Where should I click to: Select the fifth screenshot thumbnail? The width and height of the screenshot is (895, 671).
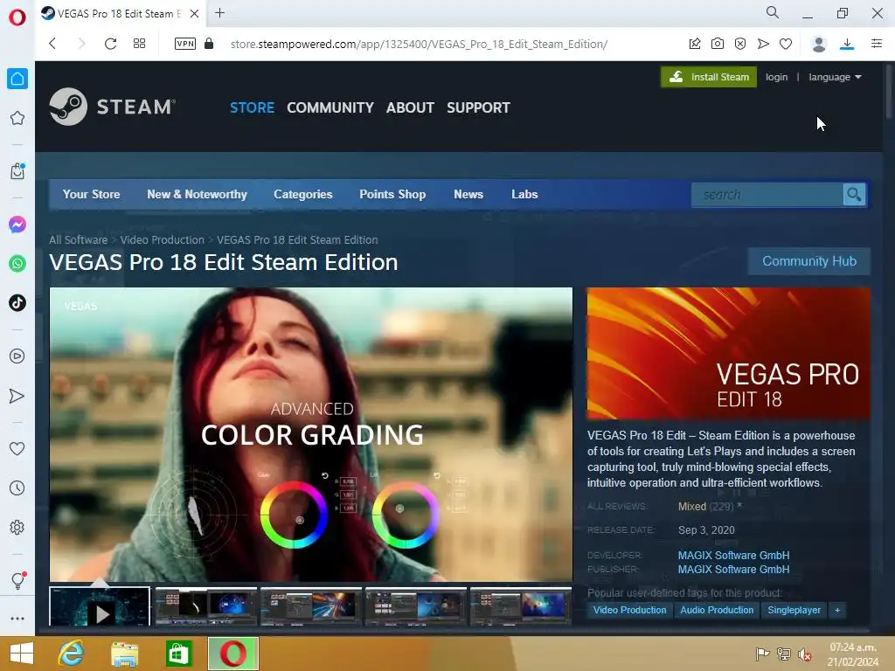click(521, 606)
